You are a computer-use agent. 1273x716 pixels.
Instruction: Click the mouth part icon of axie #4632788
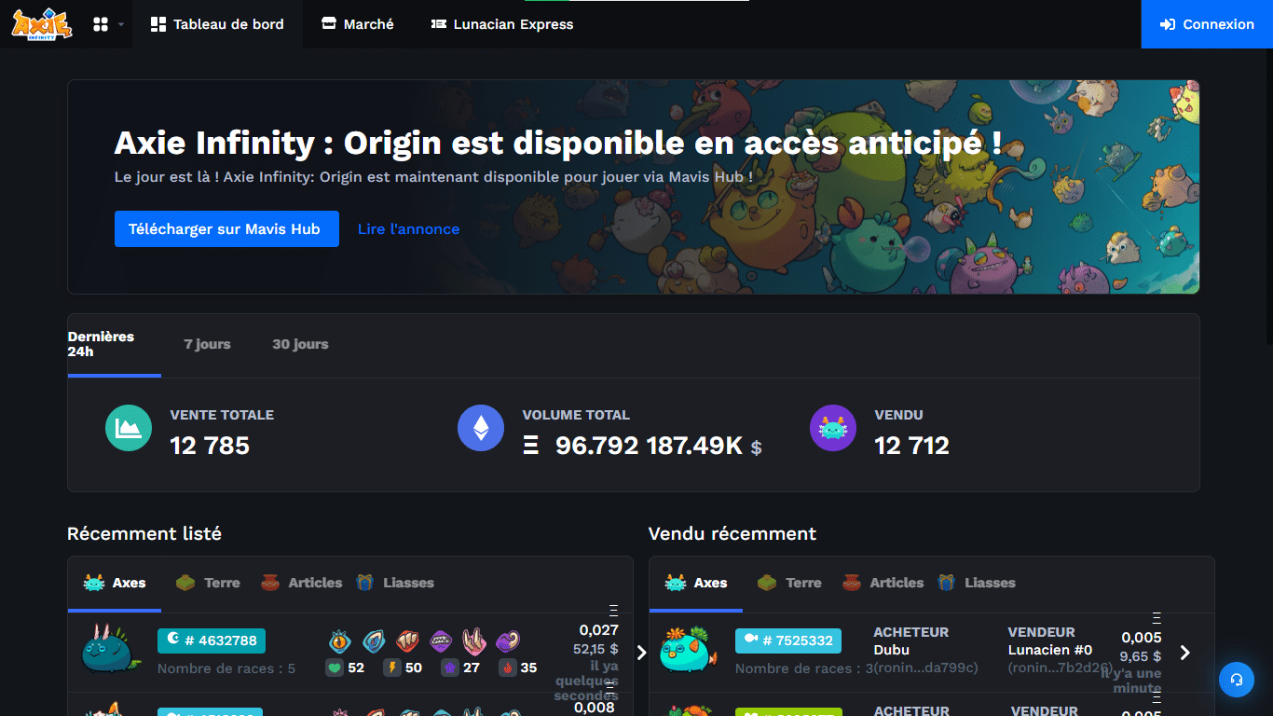pos(441,641)
